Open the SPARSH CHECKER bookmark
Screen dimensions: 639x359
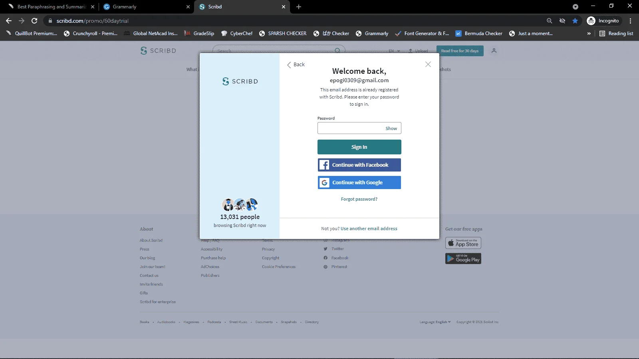[x=283, y=34]
